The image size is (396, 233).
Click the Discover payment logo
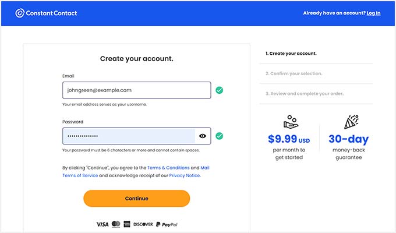(143, 224)
